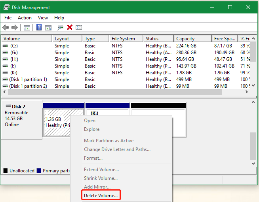The image size is (259, 202).
Task: Sort by the Capacity column header
Action: tap(192, 39)
